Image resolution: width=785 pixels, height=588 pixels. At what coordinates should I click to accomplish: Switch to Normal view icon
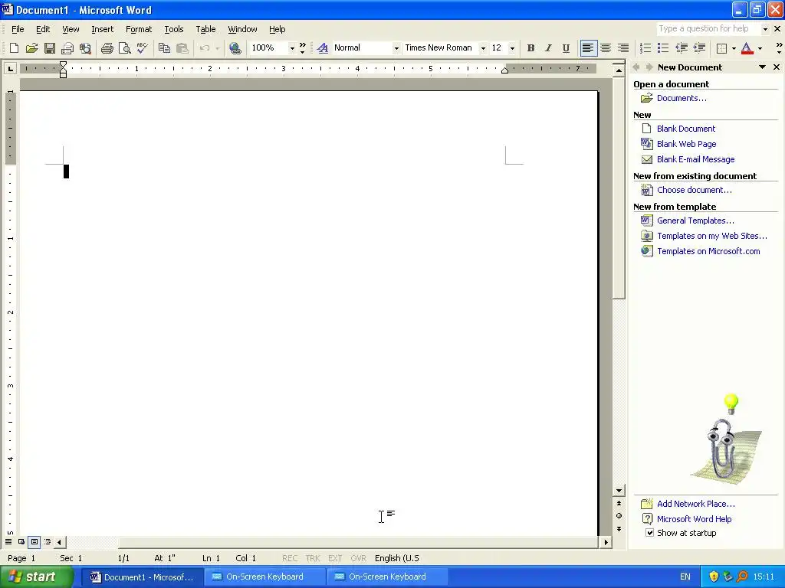tap(8, 541)
